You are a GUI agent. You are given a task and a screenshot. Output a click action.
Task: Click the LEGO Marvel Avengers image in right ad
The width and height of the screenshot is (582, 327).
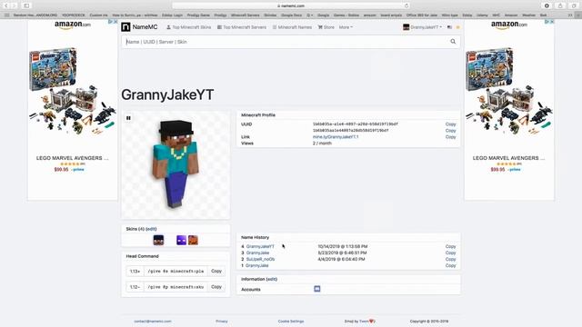pyautogui.click(x=509, y=91)
